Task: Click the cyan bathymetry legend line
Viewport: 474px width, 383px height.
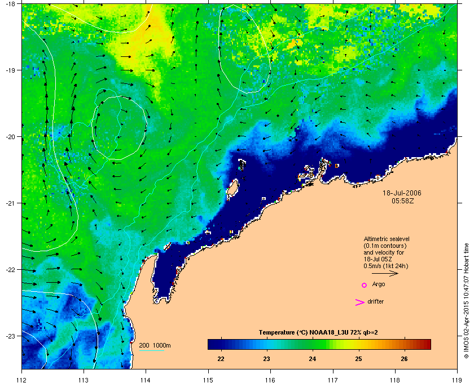Action: tap(152, 351)
